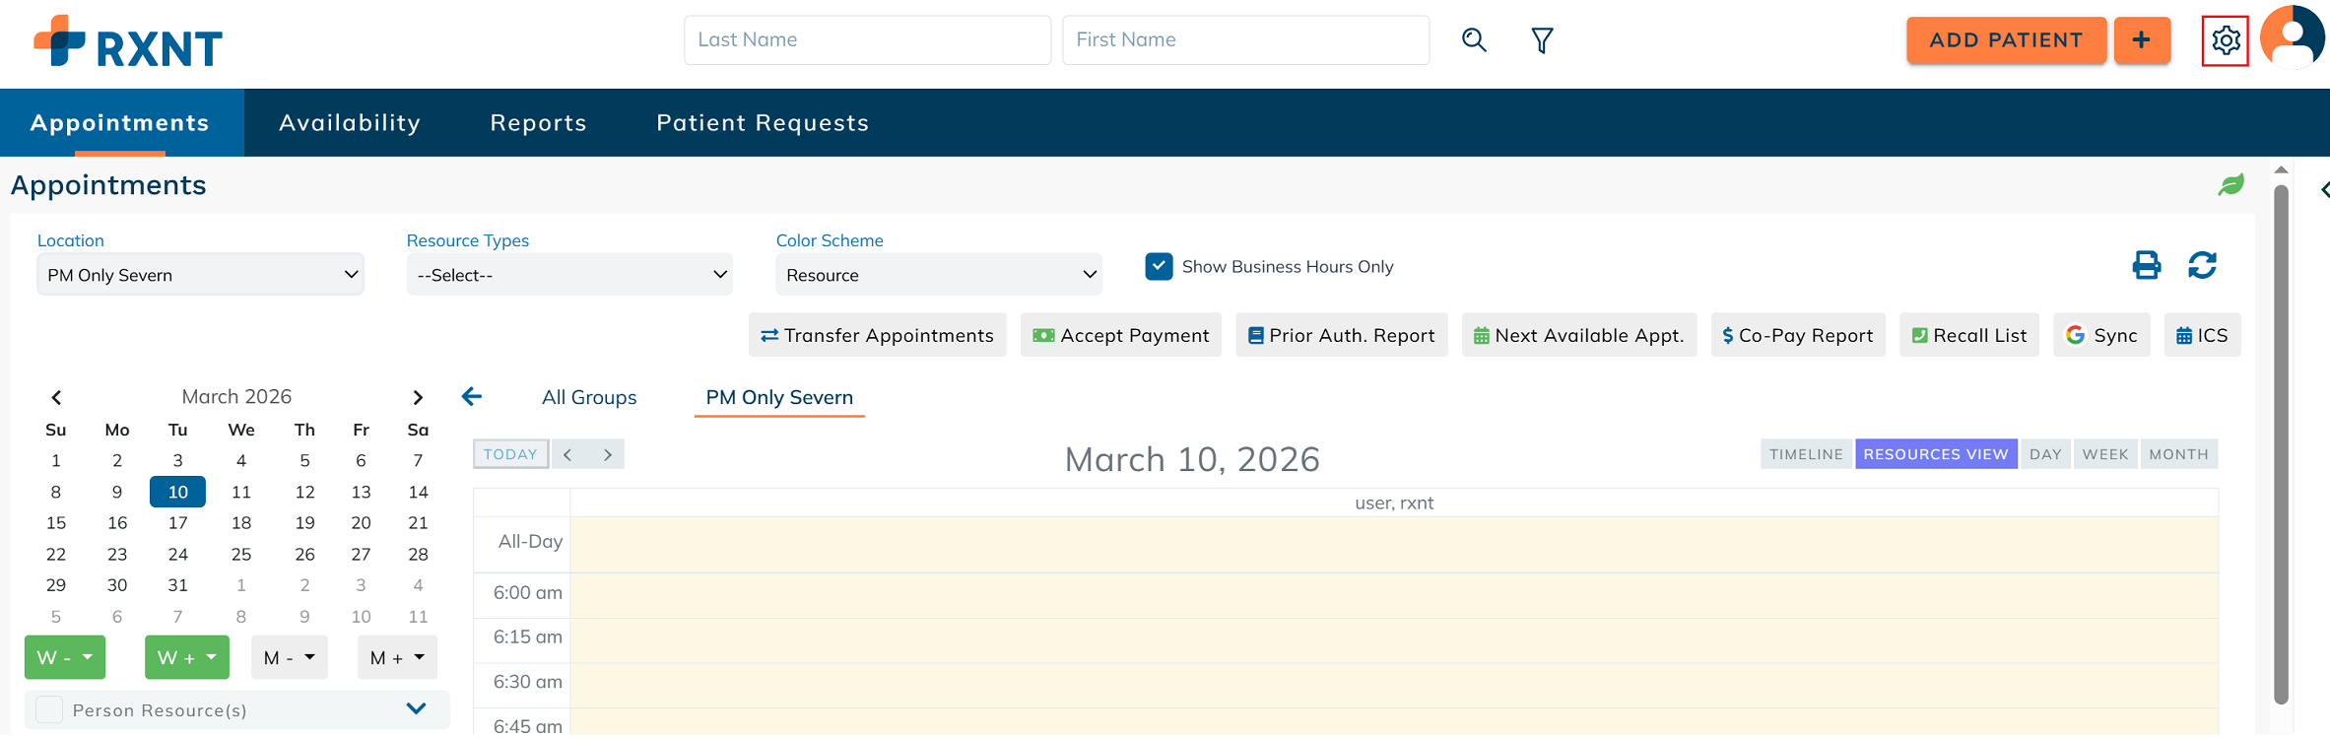Image resolution: width=2330 pixels, height=738 pixels.
Task: Click the blue back arrow beside All Groups
Action: tap(472, 397)
